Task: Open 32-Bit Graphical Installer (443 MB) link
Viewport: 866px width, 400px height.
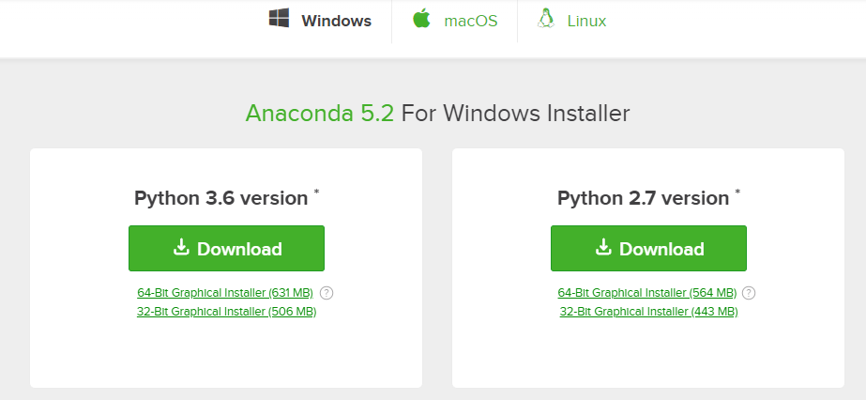Action: coord(649,312)
